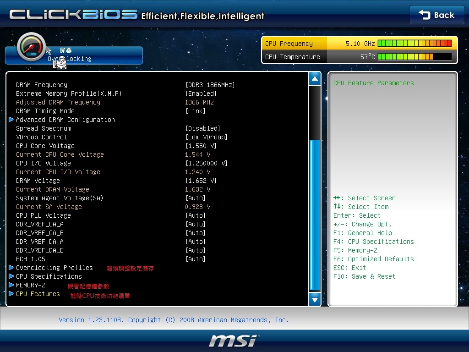Open the MEMORY-Z submenu
Image resolution: width=469 pixels, height=352 pixels.
(x=31, y=285)
